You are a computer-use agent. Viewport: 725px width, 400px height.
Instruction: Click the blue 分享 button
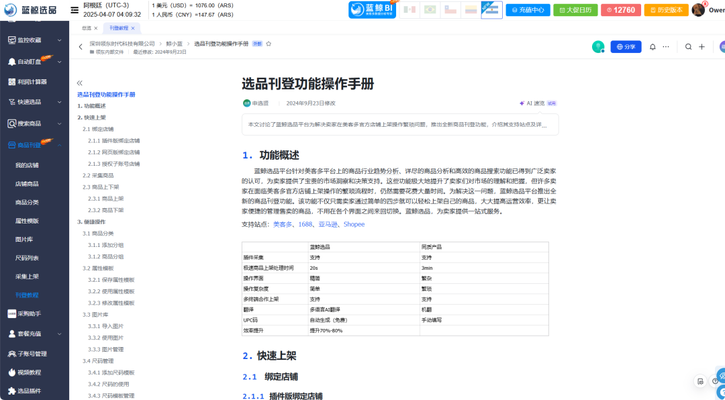coord(626,47)
